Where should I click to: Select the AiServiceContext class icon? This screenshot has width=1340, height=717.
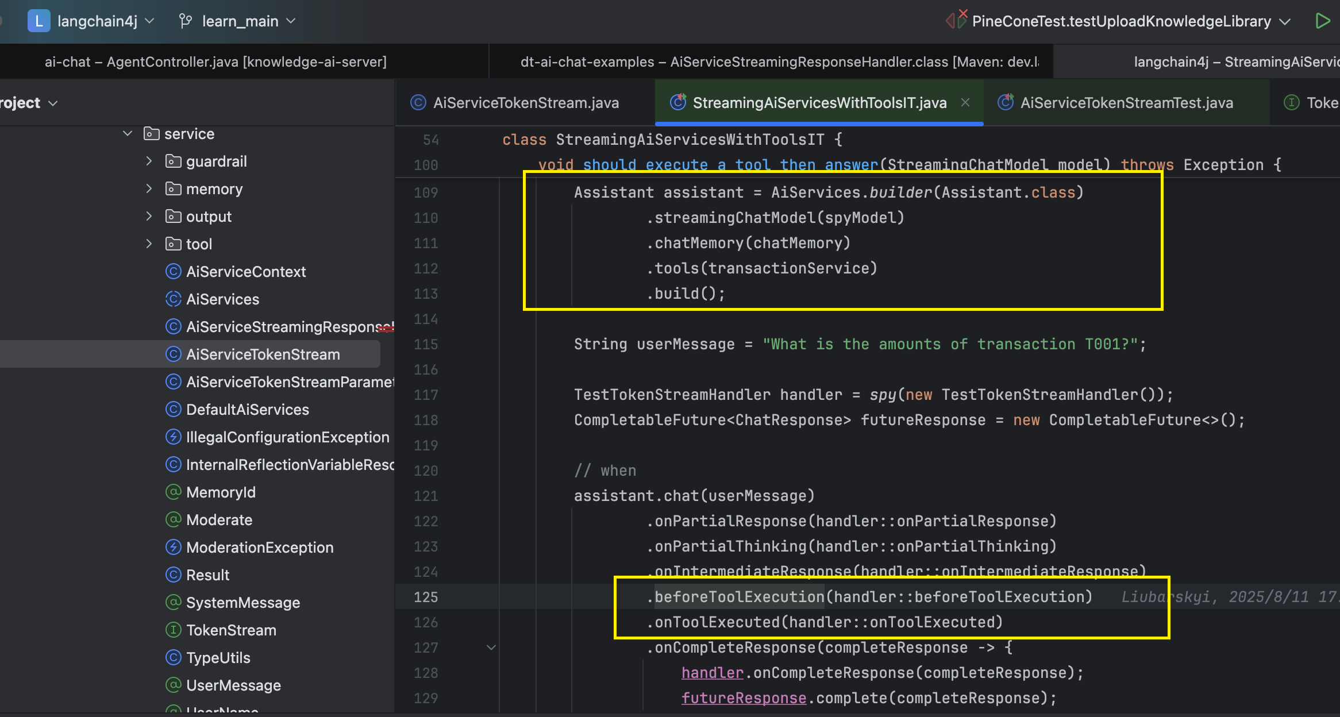click(x=173, y=272)
